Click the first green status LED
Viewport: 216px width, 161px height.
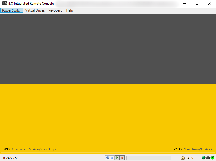coord(204,158)
